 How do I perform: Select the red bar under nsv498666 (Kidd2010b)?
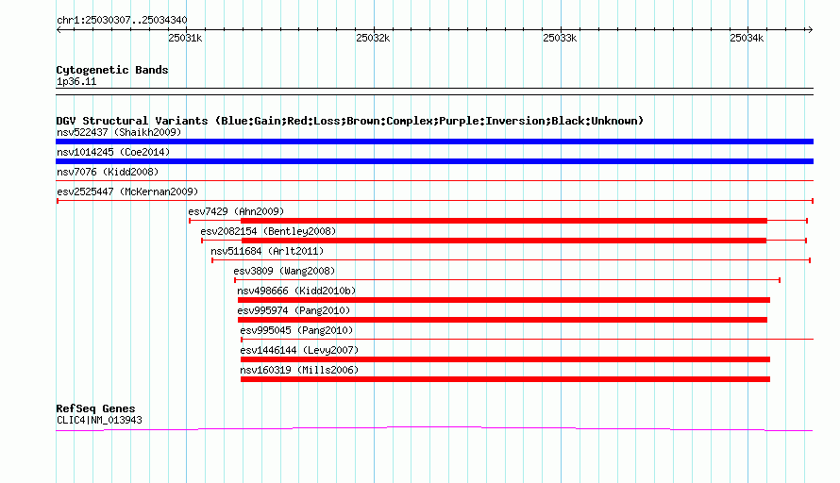pyautogui.click(x=504, y=300)
